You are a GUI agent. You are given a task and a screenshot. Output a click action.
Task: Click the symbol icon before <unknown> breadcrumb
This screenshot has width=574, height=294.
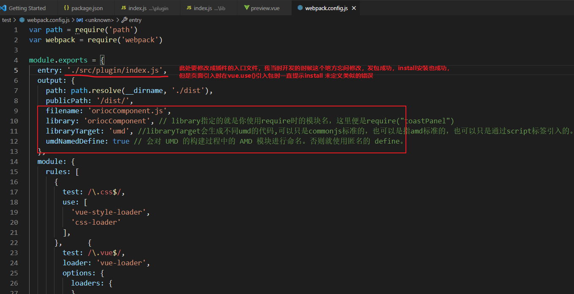point(81,20)
